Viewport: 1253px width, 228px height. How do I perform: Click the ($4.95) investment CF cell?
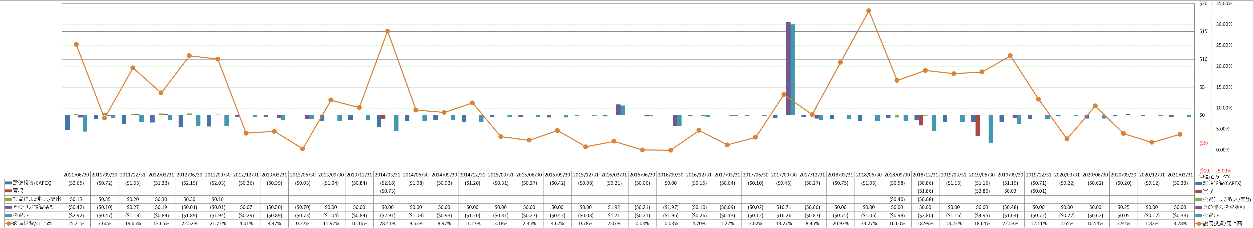pos(982,216)
